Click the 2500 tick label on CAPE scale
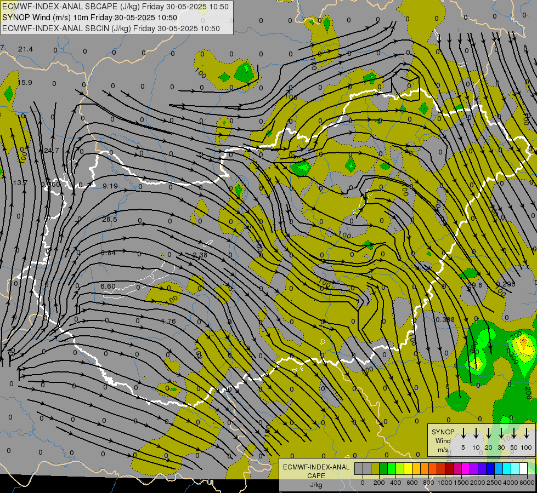 pos(494,483)
